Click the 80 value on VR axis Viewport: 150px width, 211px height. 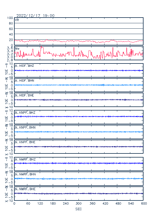[x=11, y=24]
